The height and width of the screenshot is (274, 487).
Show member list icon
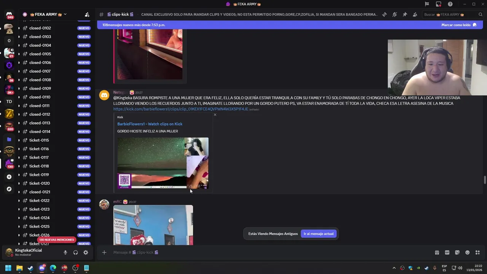(x=415, y=14)
